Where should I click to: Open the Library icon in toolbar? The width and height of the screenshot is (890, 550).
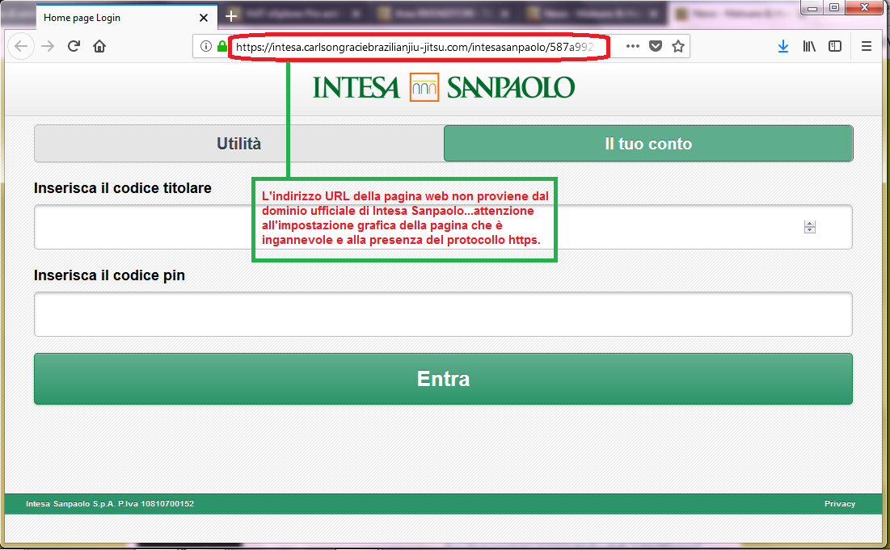point(809,47)
